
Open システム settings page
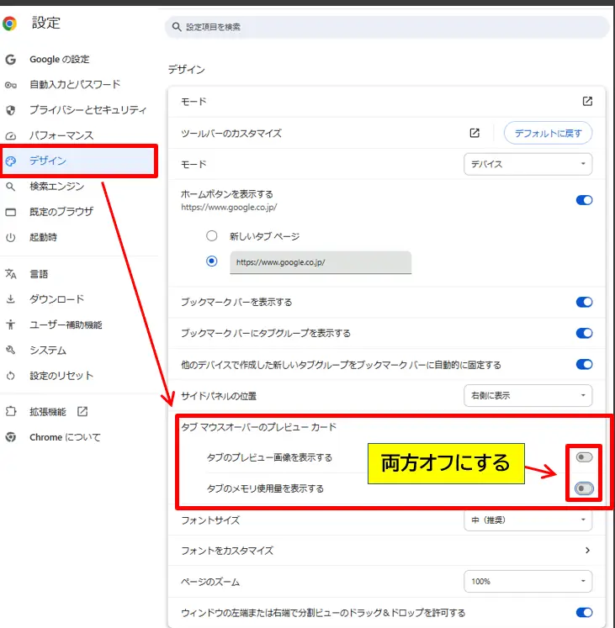(x=48, y=350)
